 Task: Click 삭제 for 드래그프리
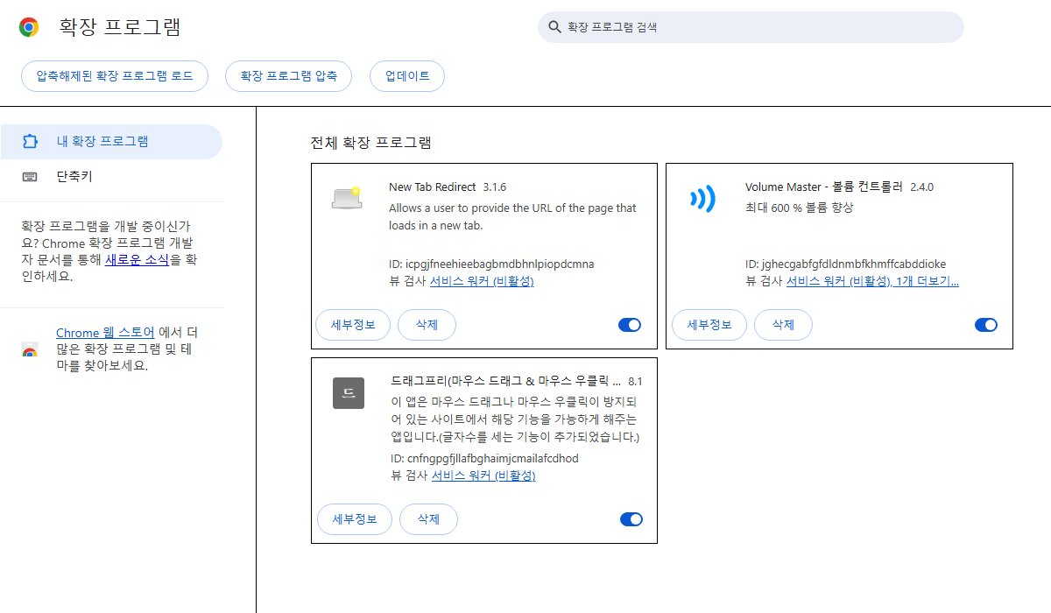(x=428, y=519)
